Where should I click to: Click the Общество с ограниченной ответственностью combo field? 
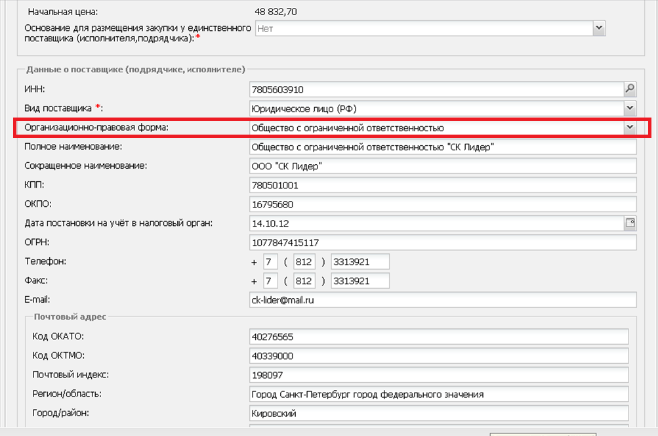(436, 127)
